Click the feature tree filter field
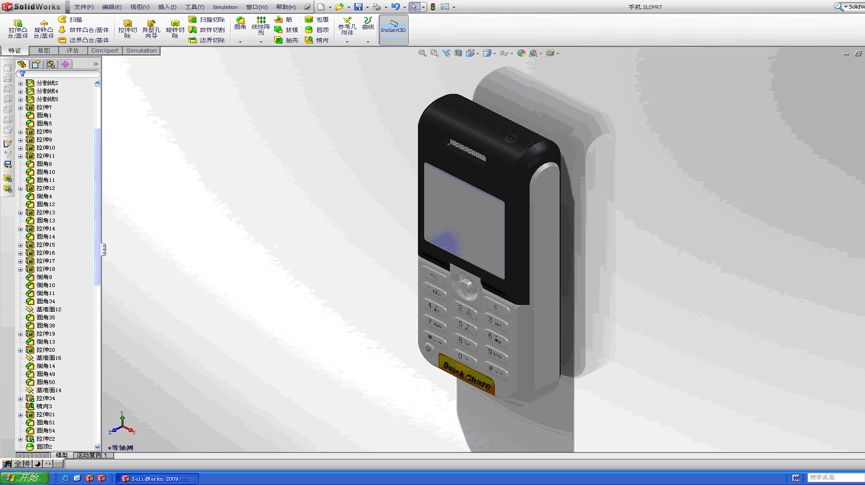The height and width of the screenshot is (485, 865). tap(58, 74)
